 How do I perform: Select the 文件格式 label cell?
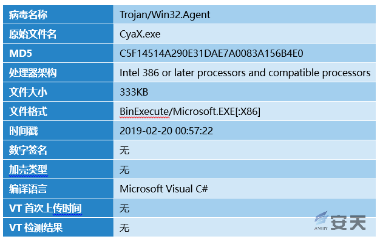click(x=58, y=111)
